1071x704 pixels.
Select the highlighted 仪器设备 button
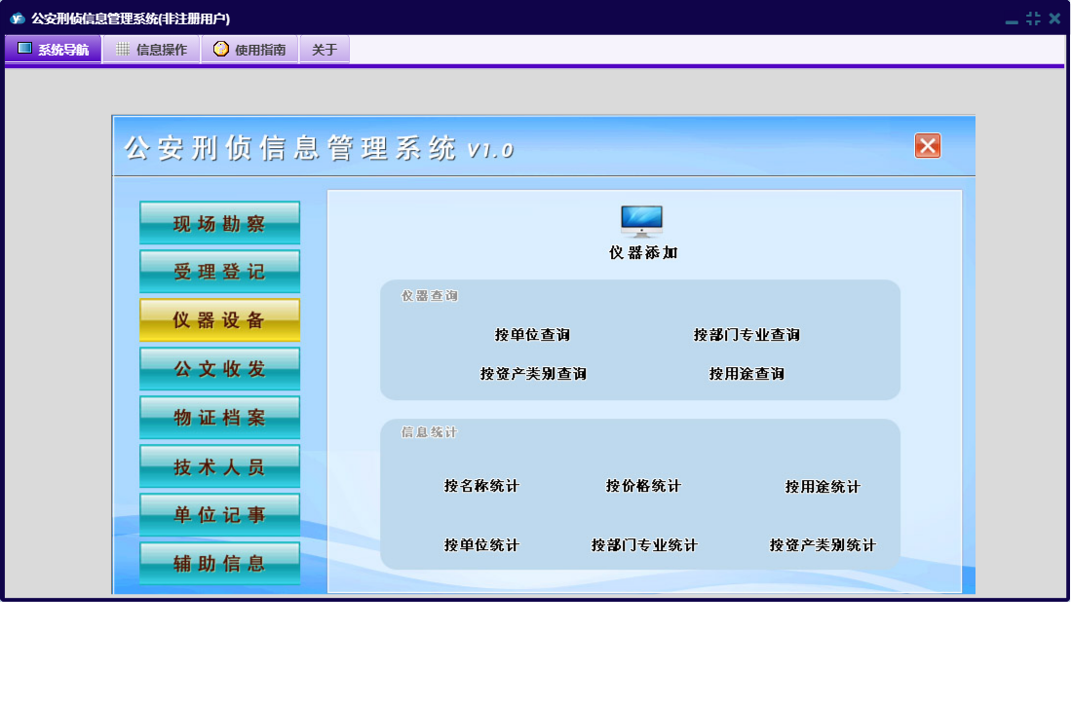pyautogui.click(x=219, y=320)
